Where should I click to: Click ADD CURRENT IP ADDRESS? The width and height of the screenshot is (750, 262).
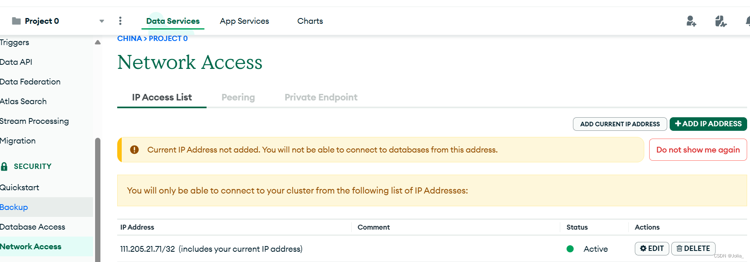(620, 124)
